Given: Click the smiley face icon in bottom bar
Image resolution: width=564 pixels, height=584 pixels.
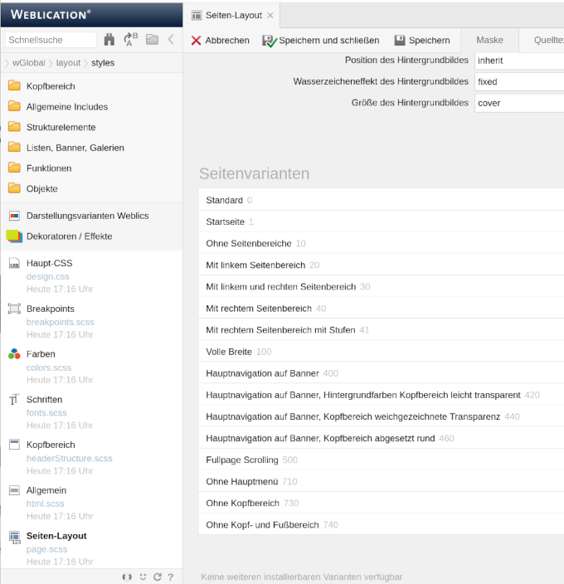Looking at the screenshot, I should 143,577.
